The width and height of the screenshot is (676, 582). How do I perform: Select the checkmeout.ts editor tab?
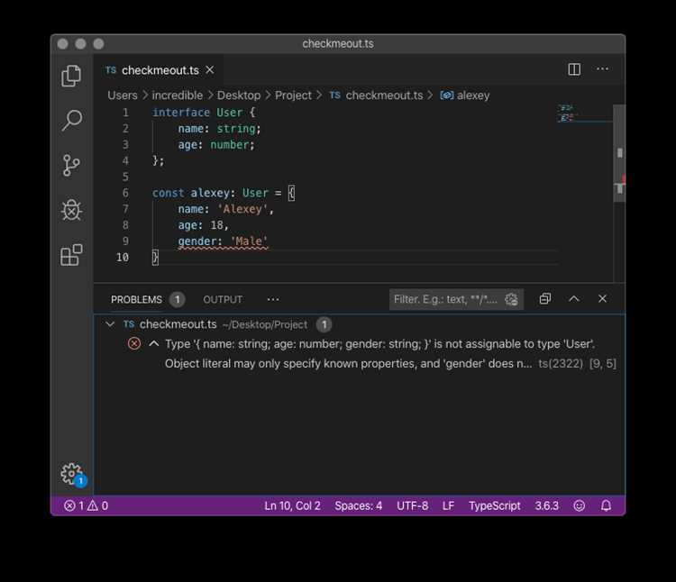pos(160,70)
